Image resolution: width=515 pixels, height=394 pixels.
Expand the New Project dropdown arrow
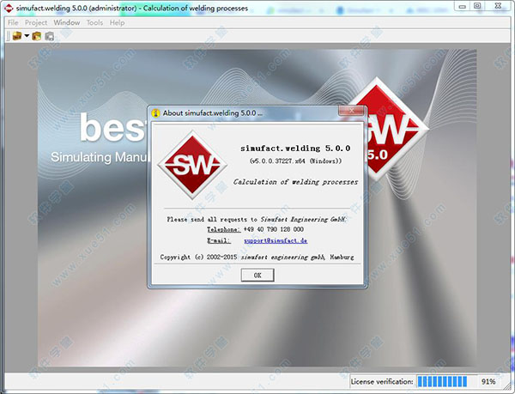tap(27, 35)
